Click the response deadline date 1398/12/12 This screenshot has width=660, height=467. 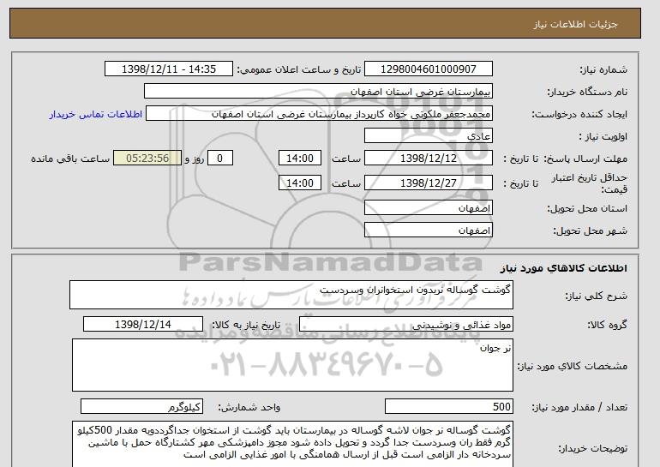(428, 159)
